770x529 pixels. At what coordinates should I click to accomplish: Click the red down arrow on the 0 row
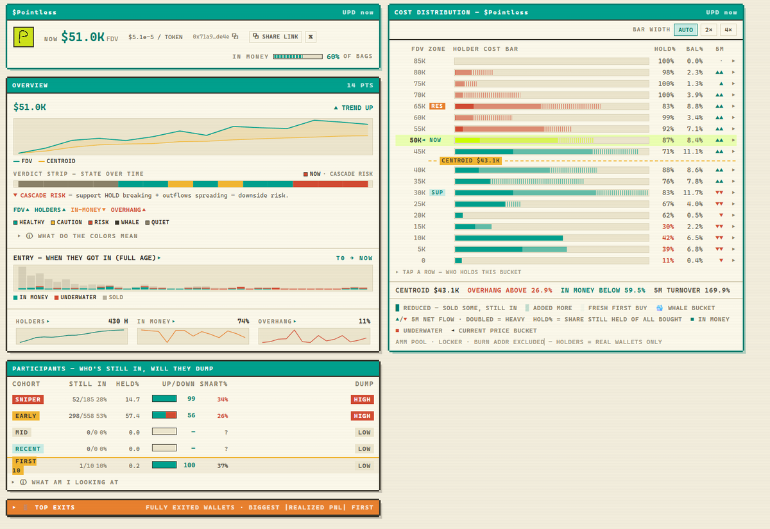click(x=721, y=261)
